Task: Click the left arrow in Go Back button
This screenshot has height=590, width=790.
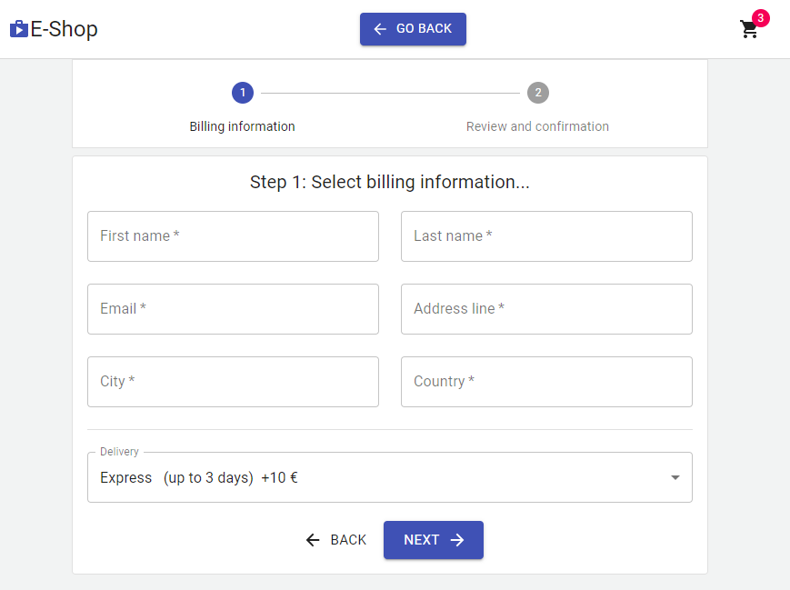Action: [x=380, y=29]
